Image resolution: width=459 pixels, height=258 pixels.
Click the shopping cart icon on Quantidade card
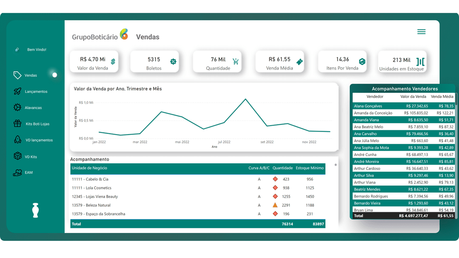235,62
